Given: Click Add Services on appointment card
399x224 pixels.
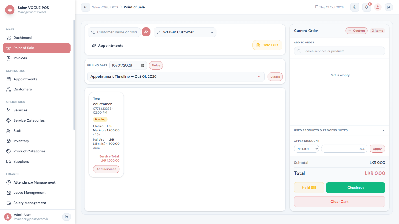Looking at the screenshot, I should [106, 169].
